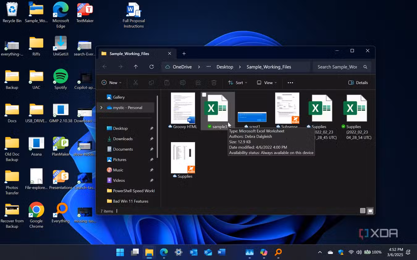Image resolution: width=417 pixels, height=260 pixels.
Task: Open the See more toolbar menu
Action: (290, 83)
